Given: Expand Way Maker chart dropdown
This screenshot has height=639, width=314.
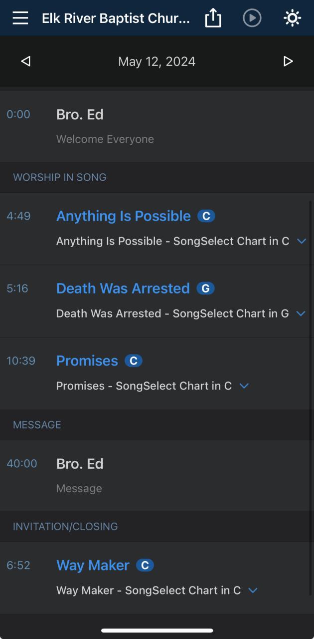Looking at the screenshot, I should (x=253, y=590).
